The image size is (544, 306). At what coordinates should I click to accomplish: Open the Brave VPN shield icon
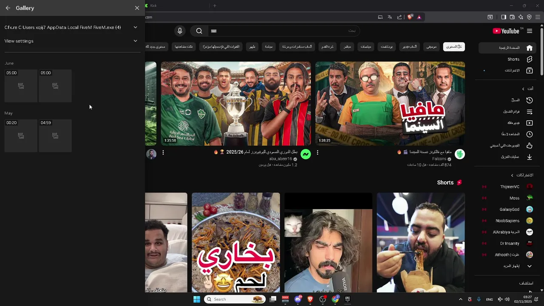point(529,17)
